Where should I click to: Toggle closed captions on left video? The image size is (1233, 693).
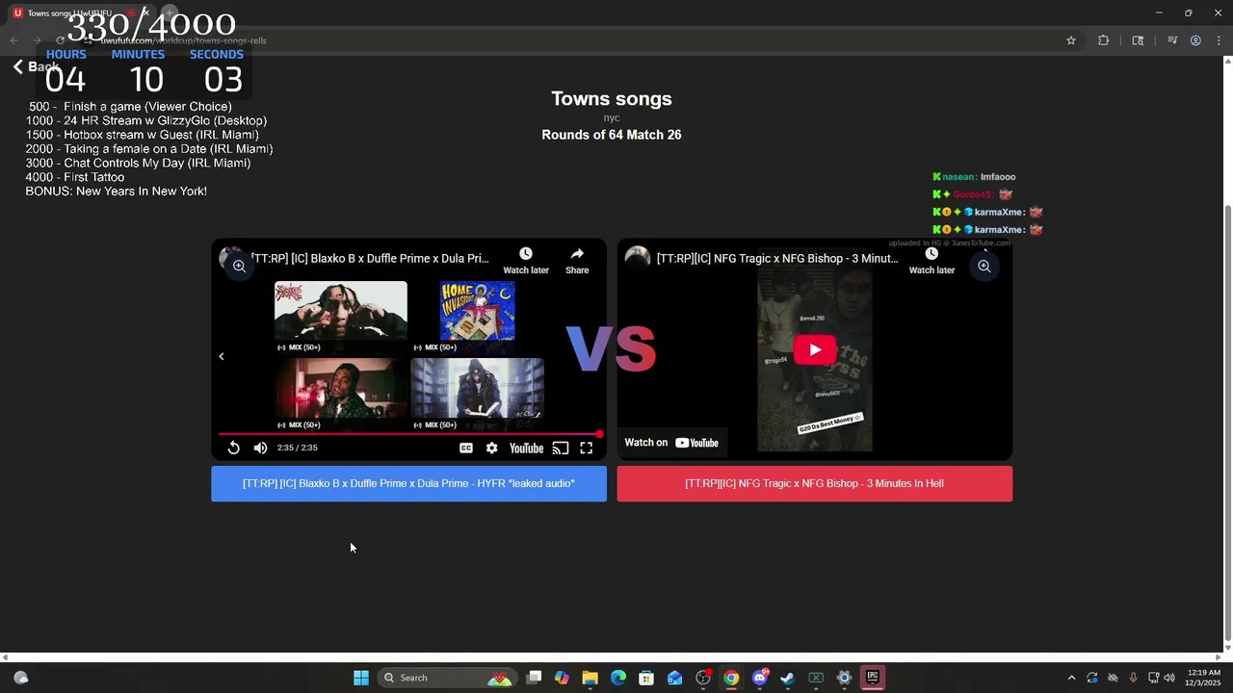(466, 448)
